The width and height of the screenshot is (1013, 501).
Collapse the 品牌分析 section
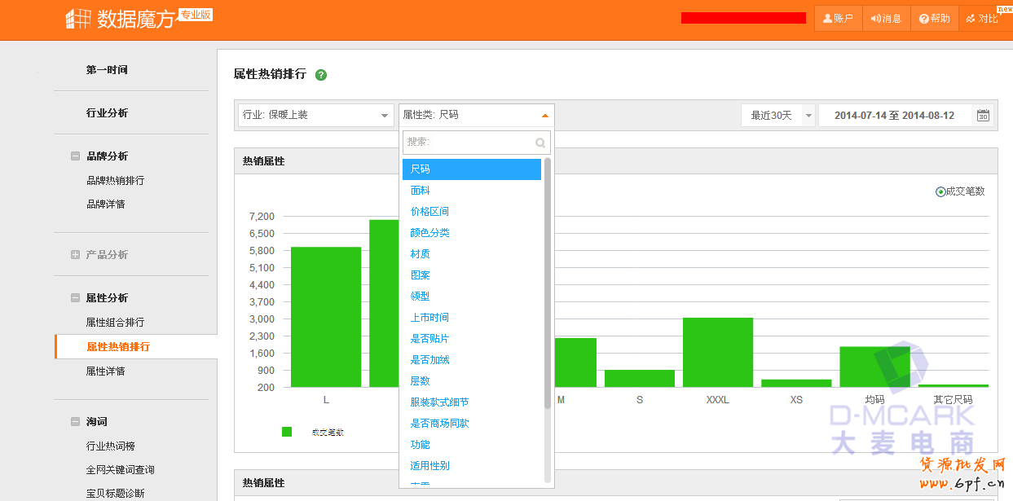coord(75,156)
